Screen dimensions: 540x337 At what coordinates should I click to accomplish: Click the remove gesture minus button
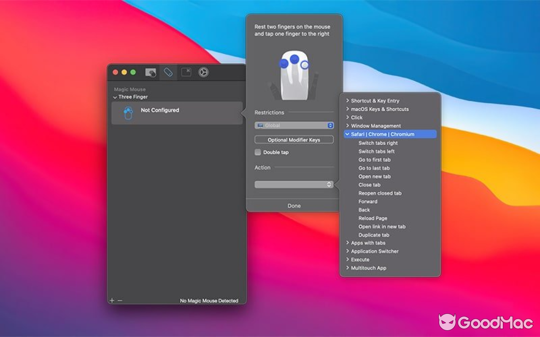tap(119, 300)
